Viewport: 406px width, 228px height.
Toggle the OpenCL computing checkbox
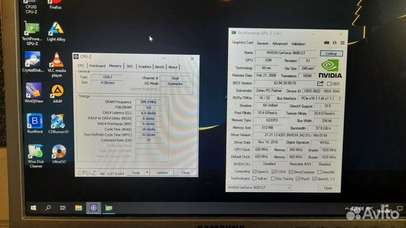coord(254,171)
